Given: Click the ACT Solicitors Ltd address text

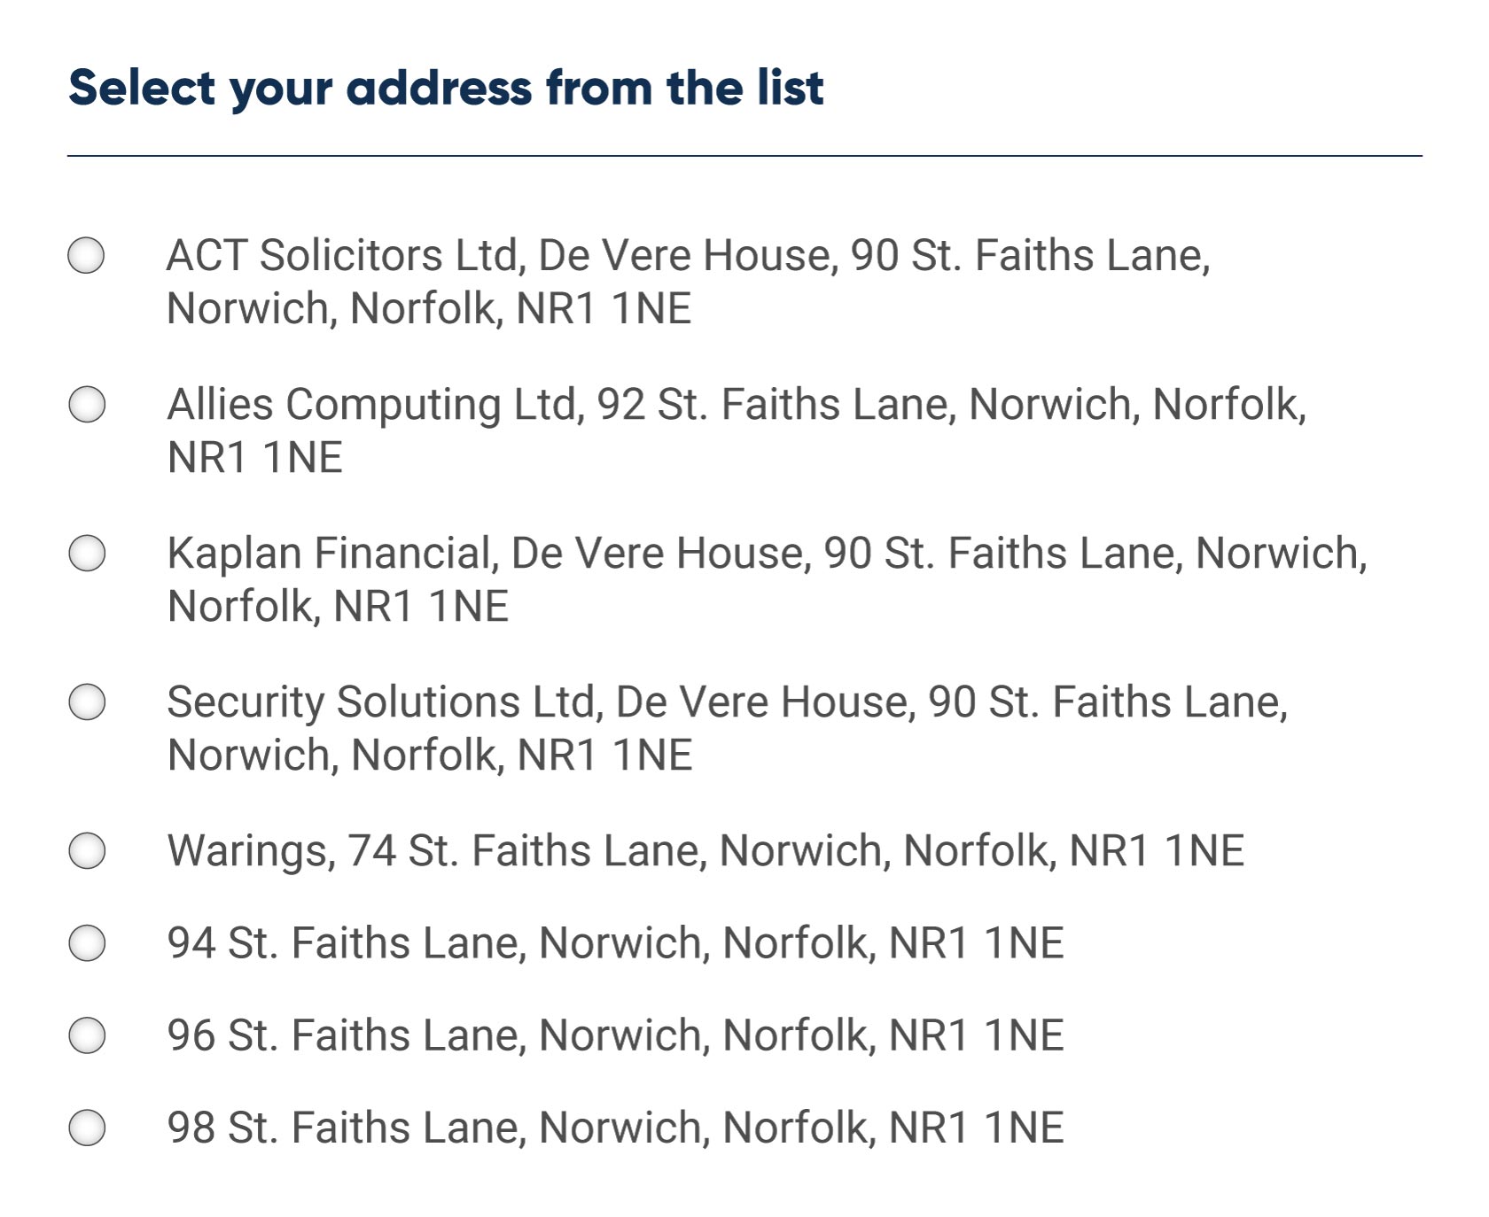Looking at the screenshot, I should click(x=688, y=256).
